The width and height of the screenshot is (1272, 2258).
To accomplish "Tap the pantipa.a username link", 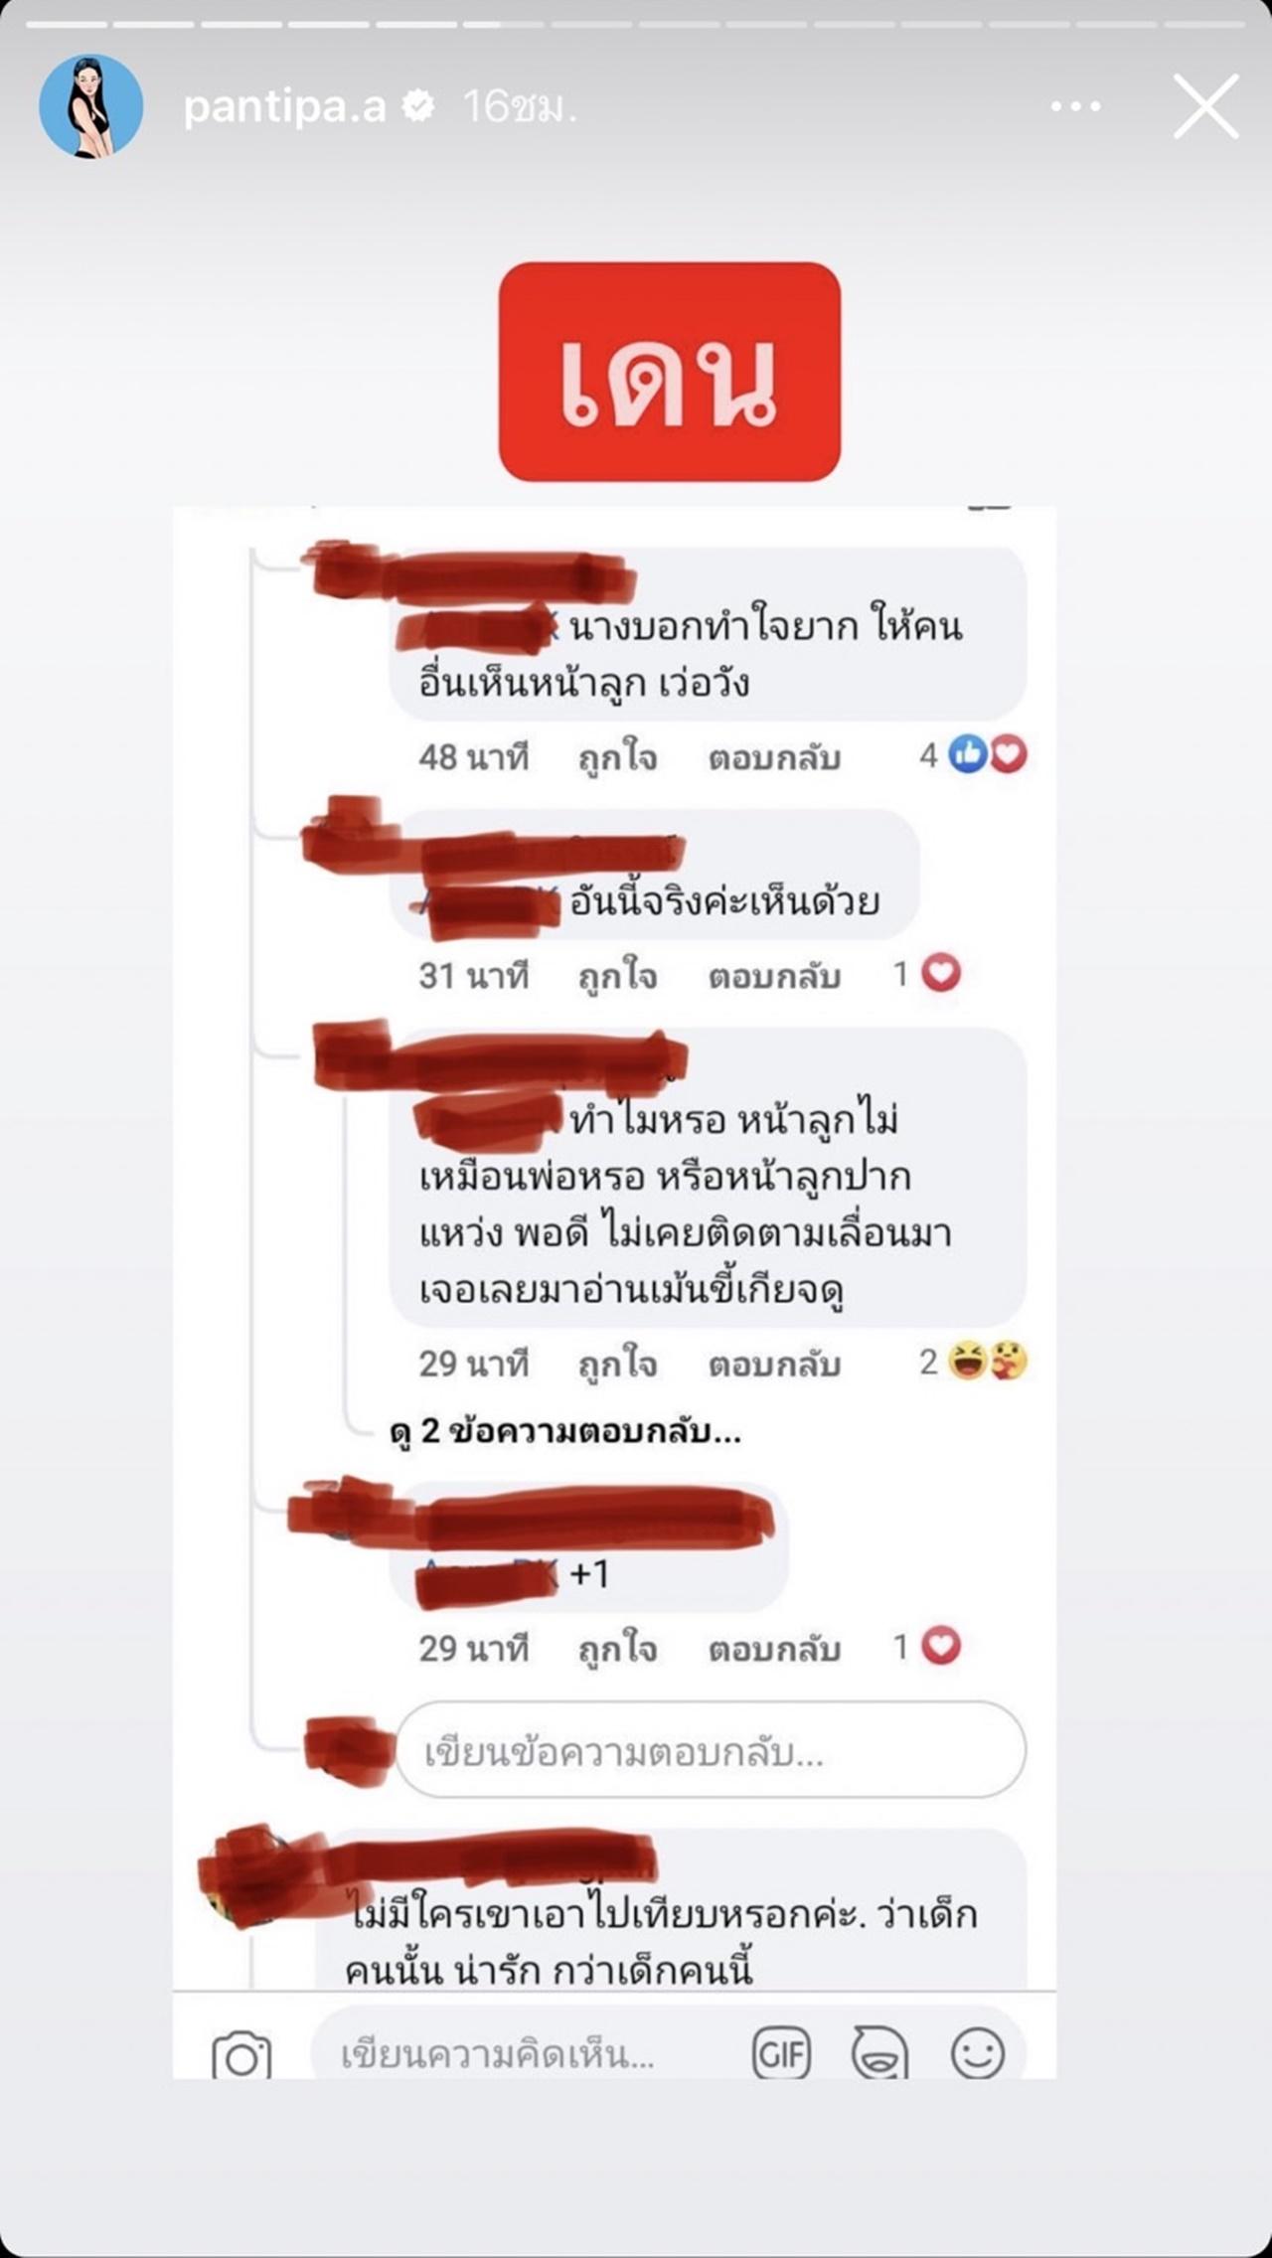I will point(284,105).
